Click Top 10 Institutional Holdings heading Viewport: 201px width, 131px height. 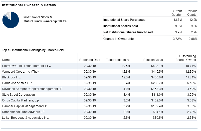pyautogui.click(x=33, y=50)
